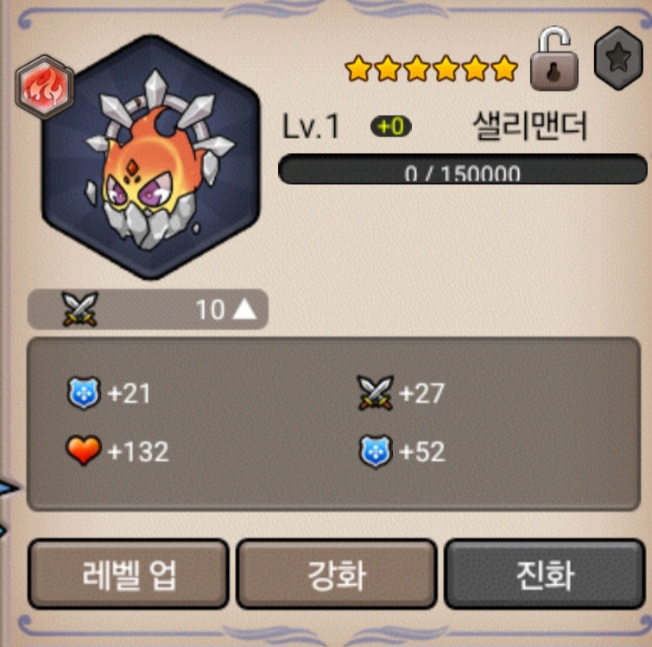Click the blue shield icon beside +52
Viewport: 652px width, 647px height.
(376, 452)
